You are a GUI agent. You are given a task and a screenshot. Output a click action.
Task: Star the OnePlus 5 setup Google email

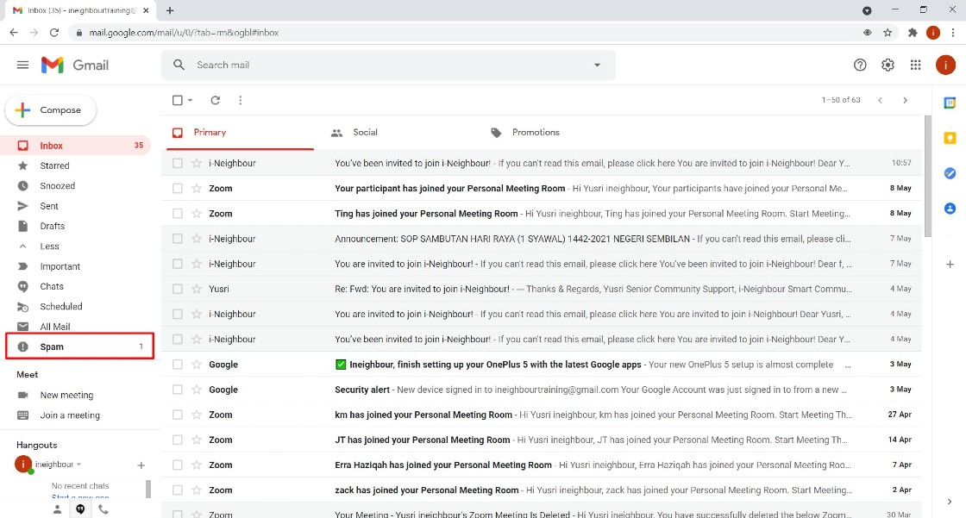(x=197, y=365)
